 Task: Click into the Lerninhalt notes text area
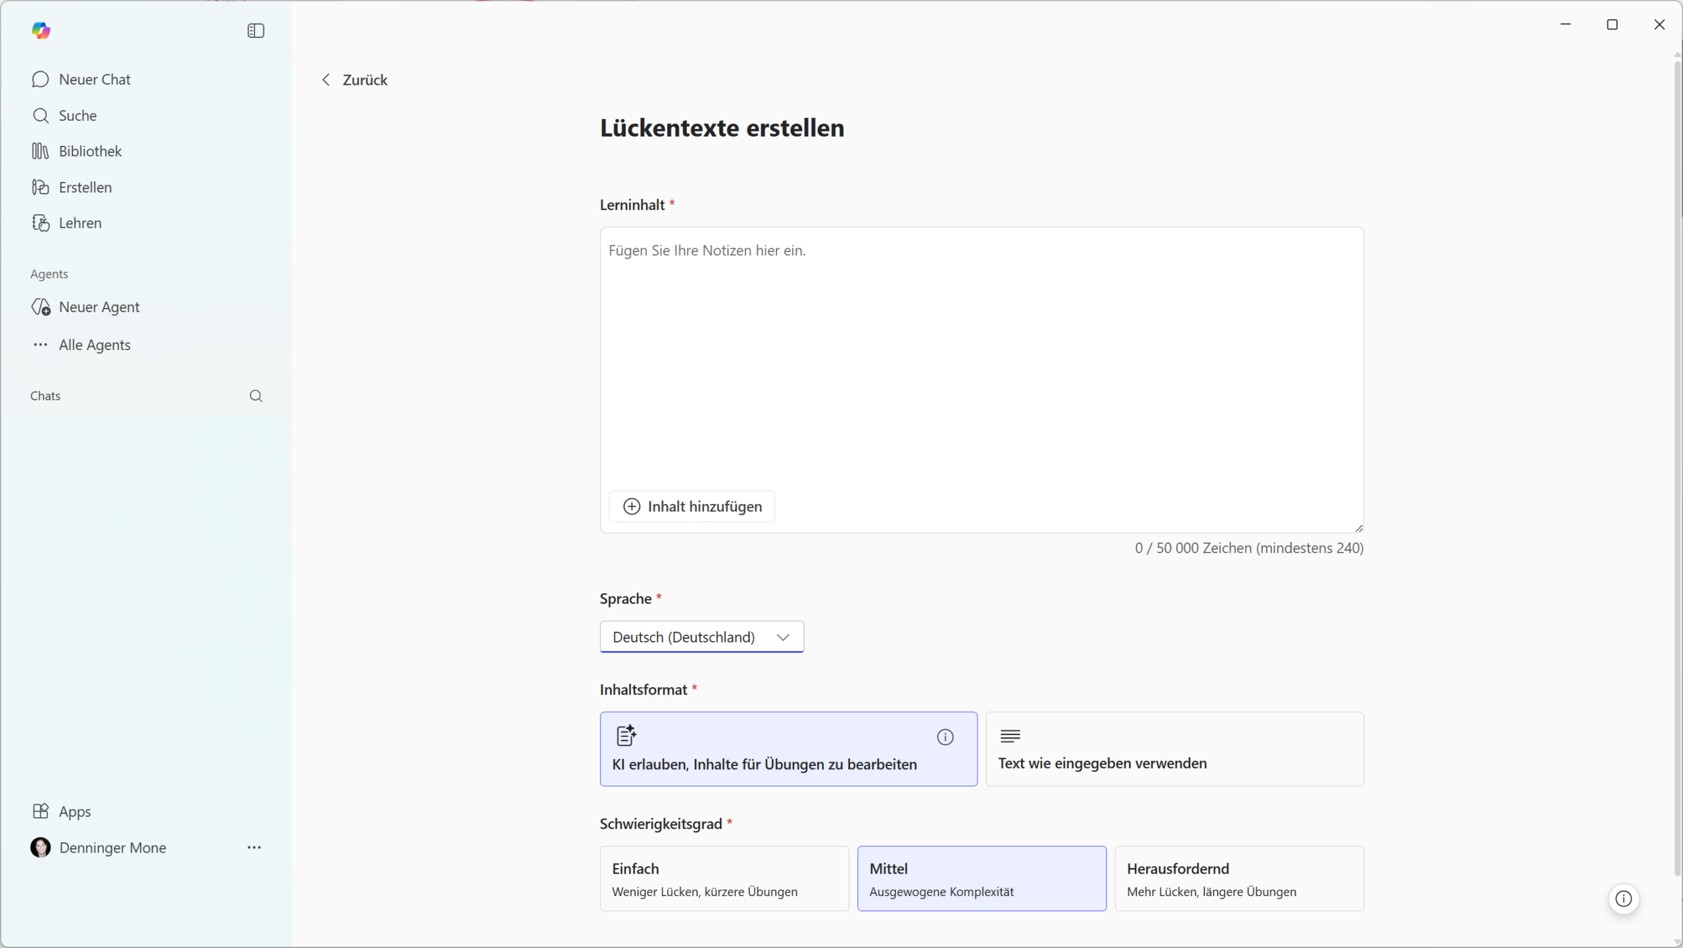[x=981, y=361]
